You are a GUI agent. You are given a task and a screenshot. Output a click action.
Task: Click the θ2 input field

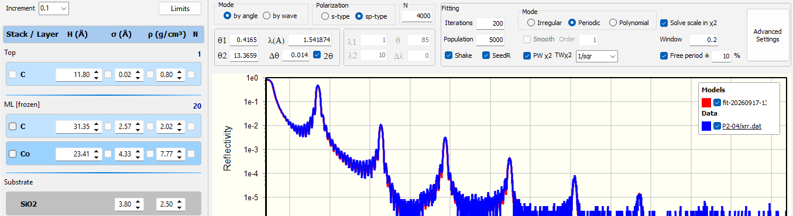pos(243,55)
